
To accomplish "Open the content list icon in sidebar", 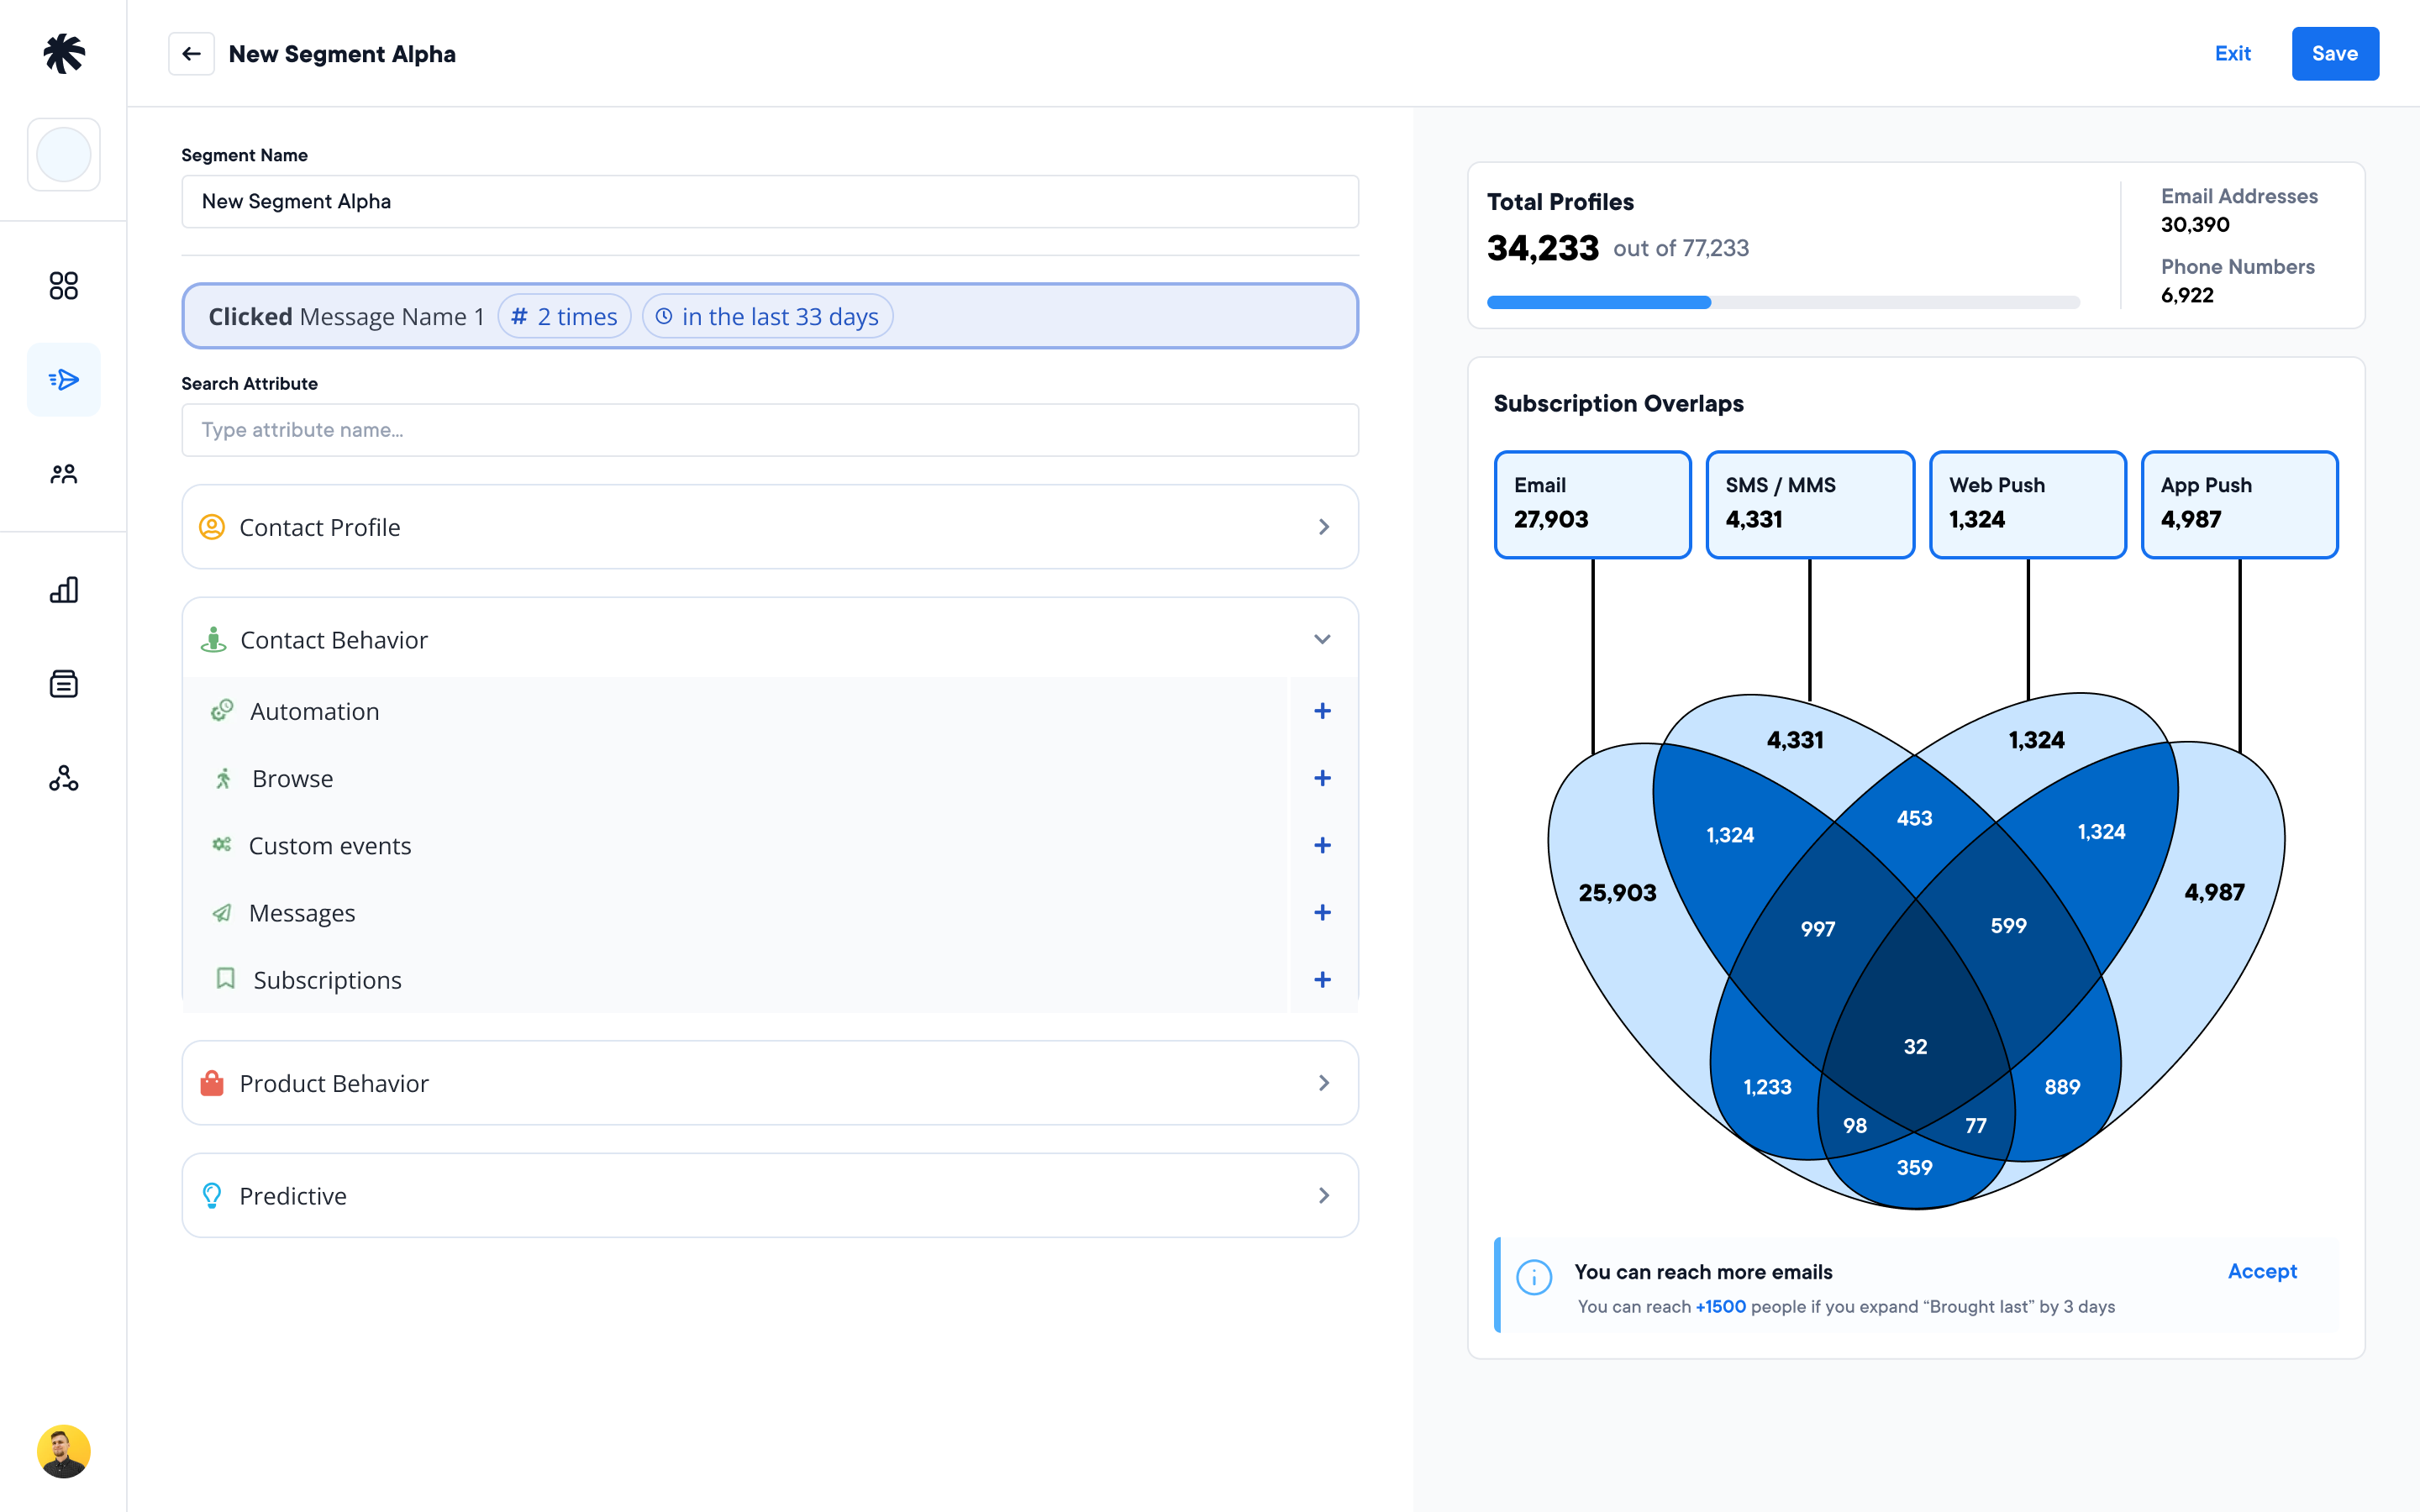I will (64, 684).
